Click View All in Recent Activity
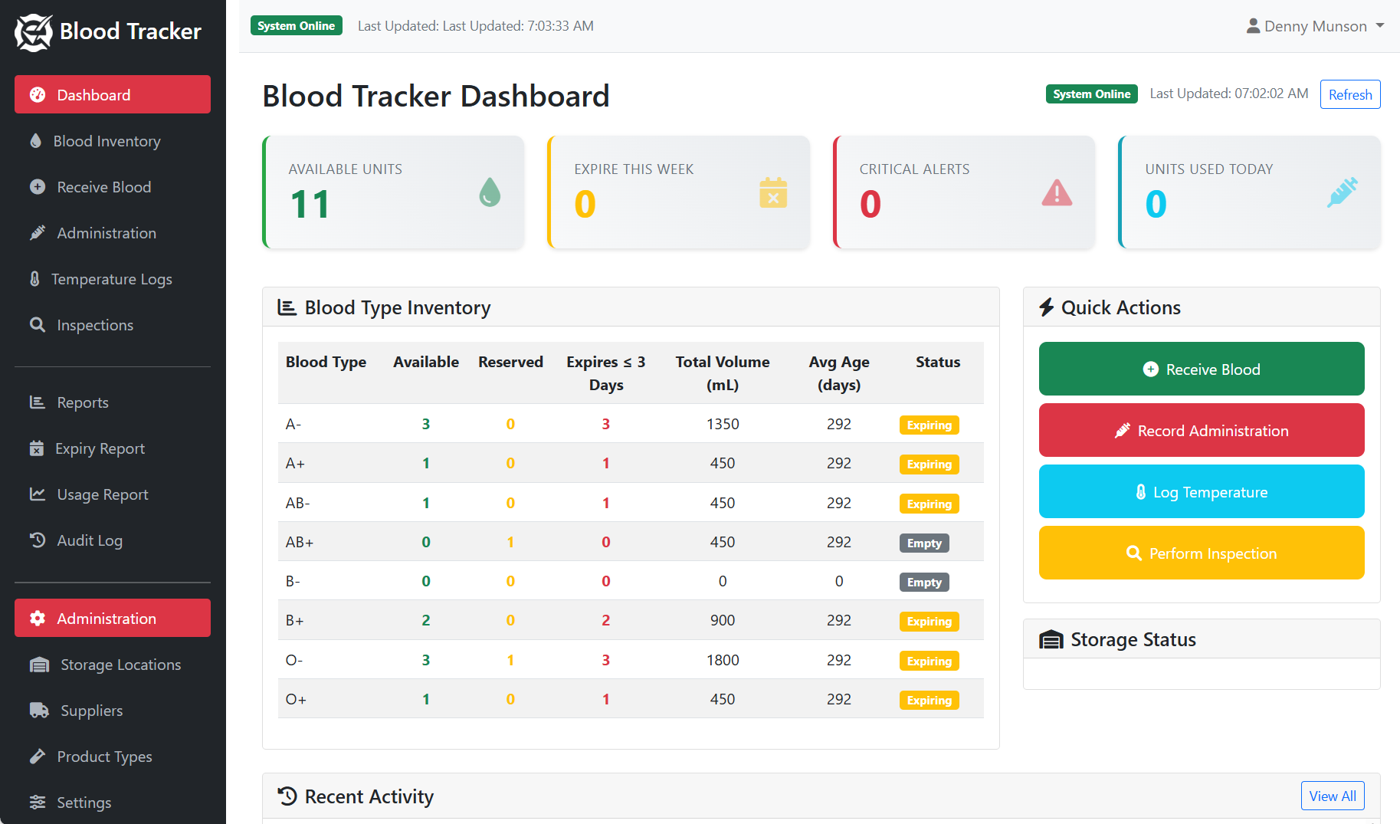This screenshot has width=1400, height=824. 1333,796
